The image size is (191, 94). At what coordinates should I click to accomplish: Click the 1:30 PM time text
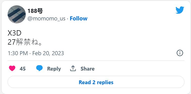pos(18,53)
